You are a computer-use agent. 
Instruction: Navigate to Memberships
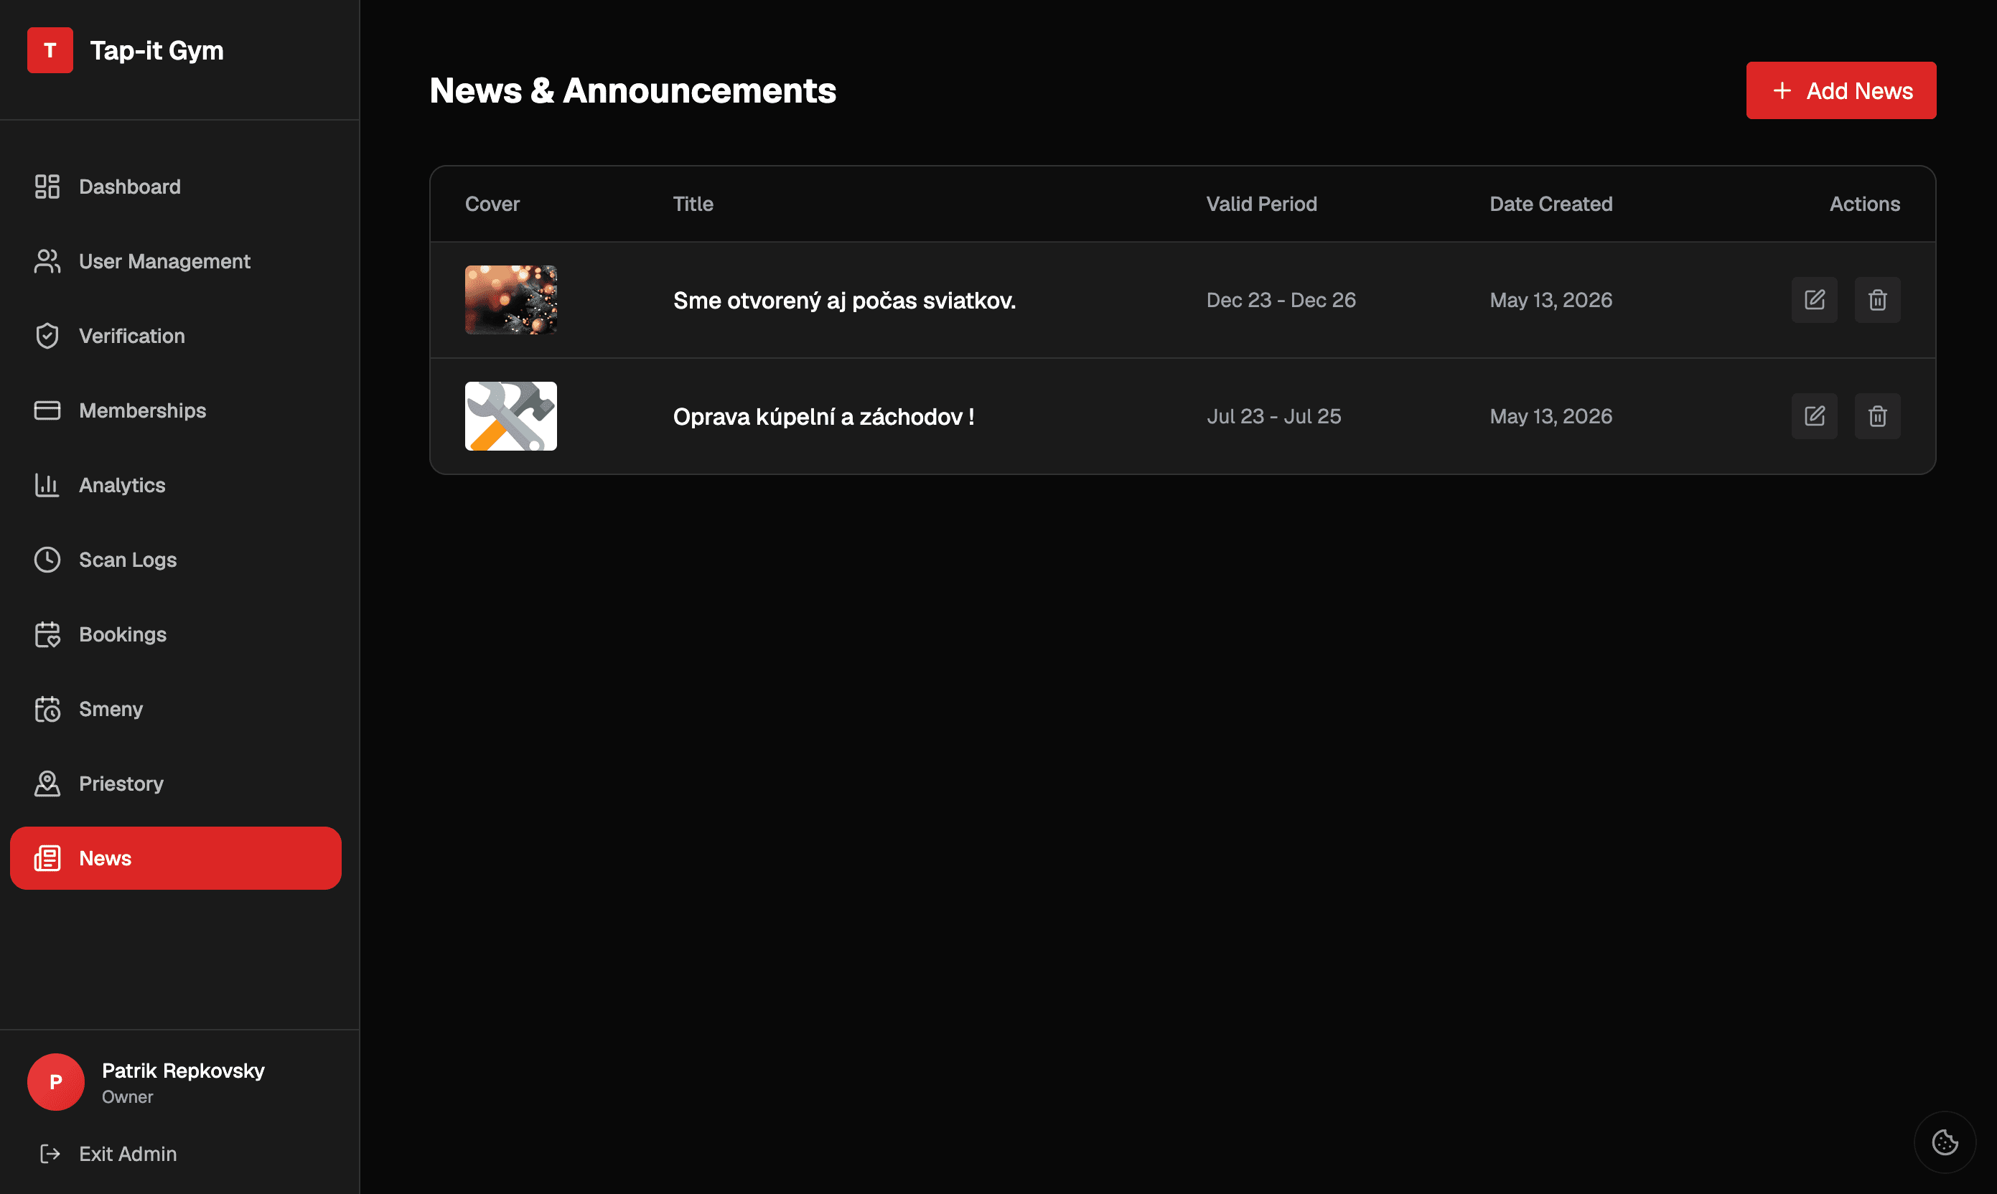pos(175,410)
